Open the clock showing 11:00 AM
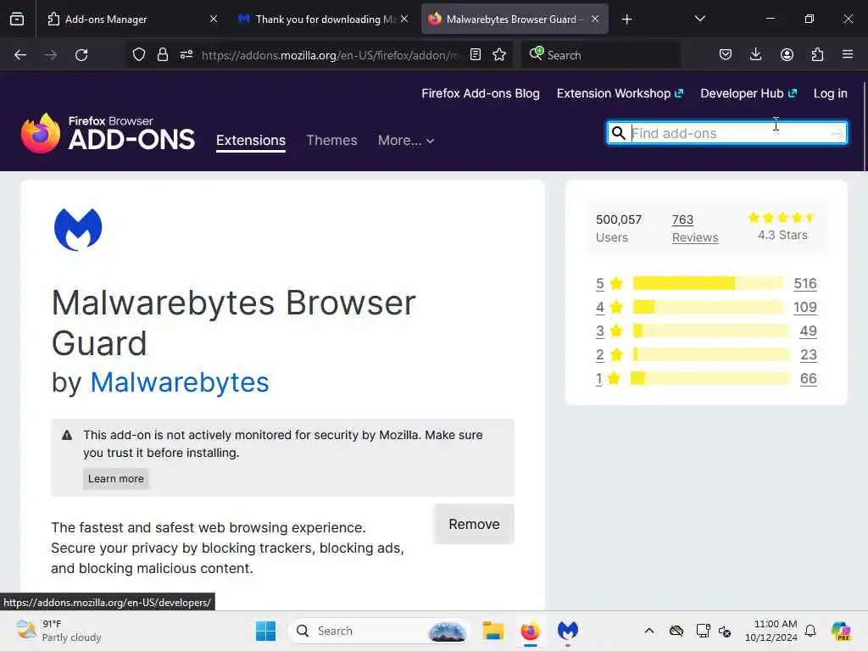 click(771, 631)
